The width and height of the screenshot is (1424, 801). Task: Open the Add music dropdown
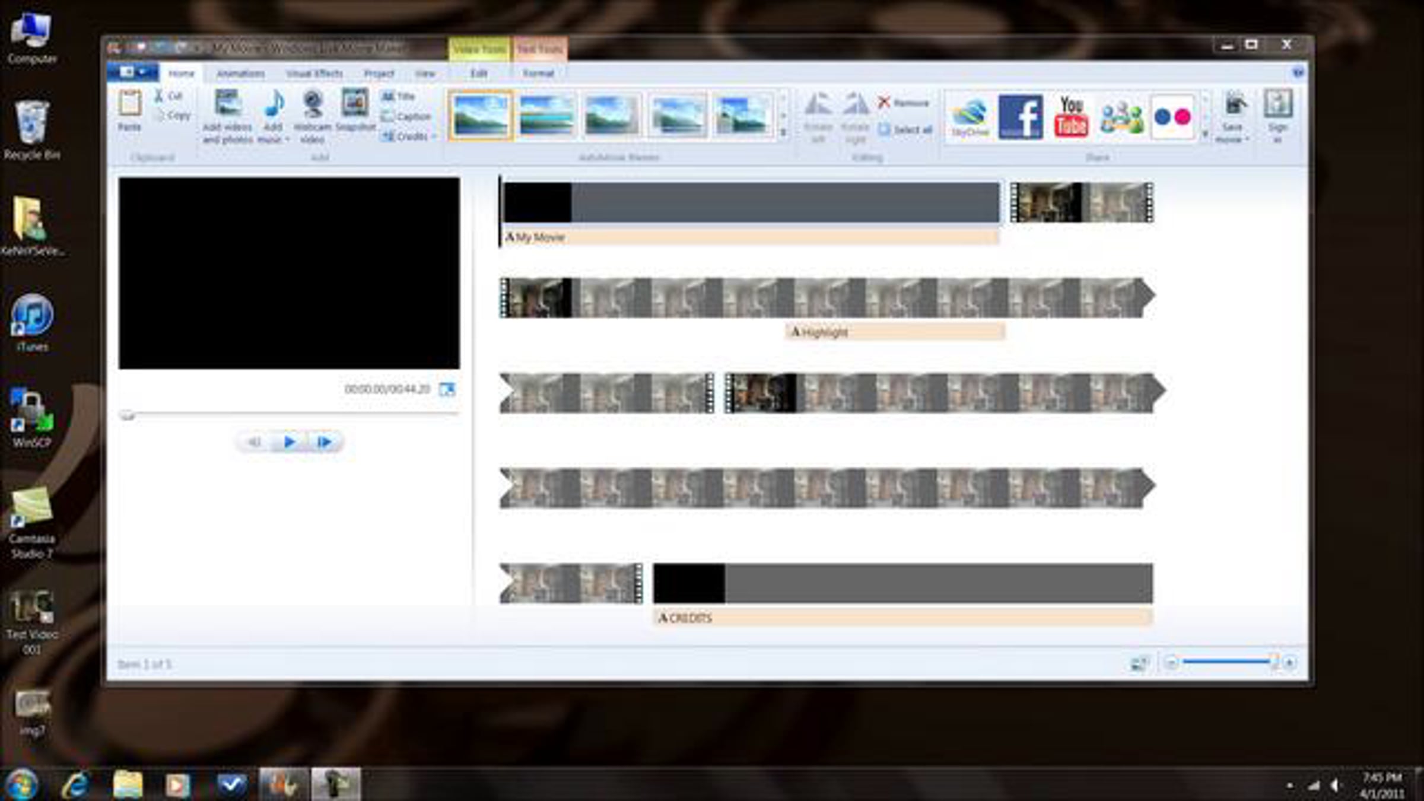[x=287, y=140]
